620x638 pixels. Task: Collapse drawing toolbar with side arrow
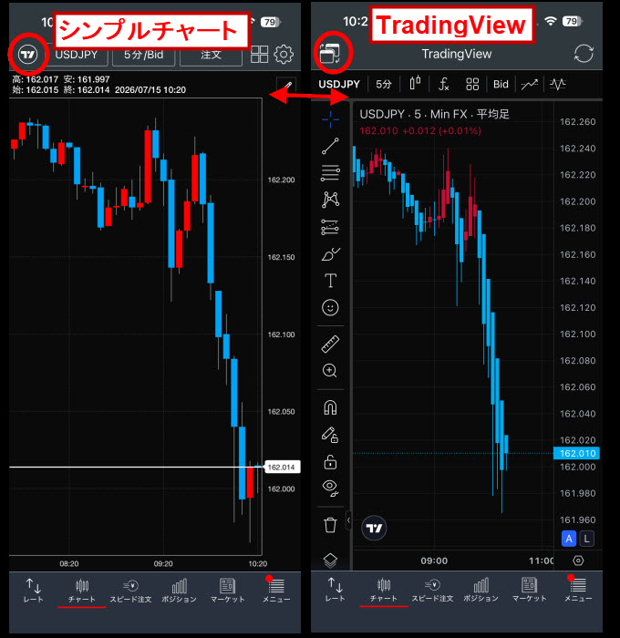(349, 520)
